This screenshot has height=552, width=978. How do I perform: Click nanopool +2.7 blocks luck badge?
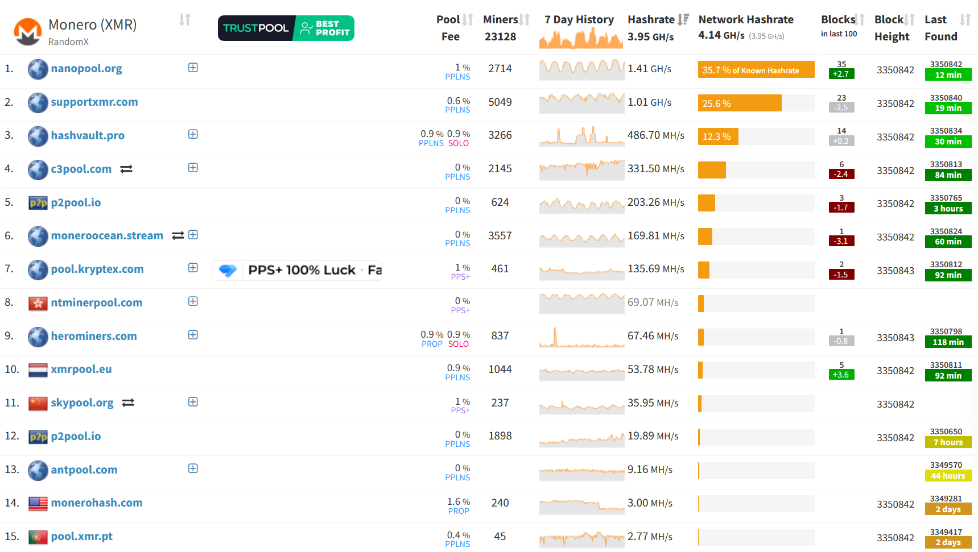tap(841, 74)
